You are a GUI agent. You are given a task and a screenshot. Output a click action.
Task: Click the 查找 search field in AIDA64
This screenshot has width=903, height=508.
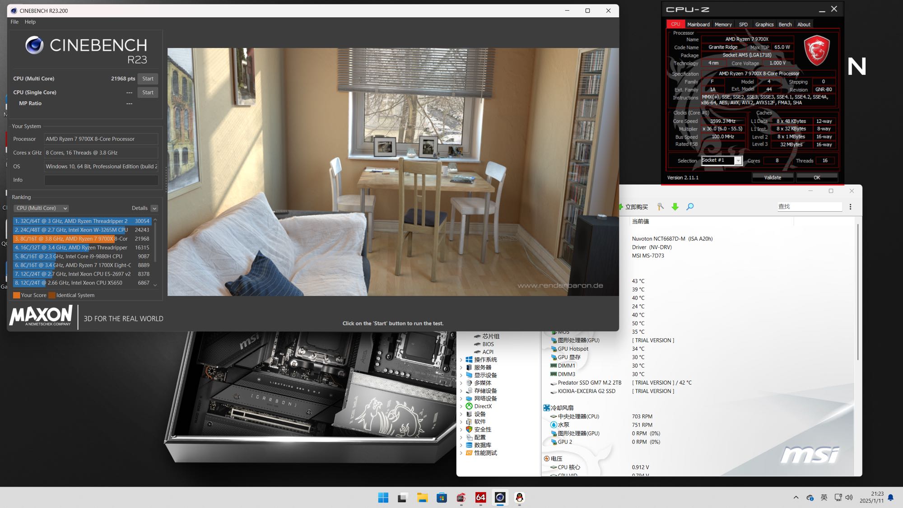click(809, 207)
